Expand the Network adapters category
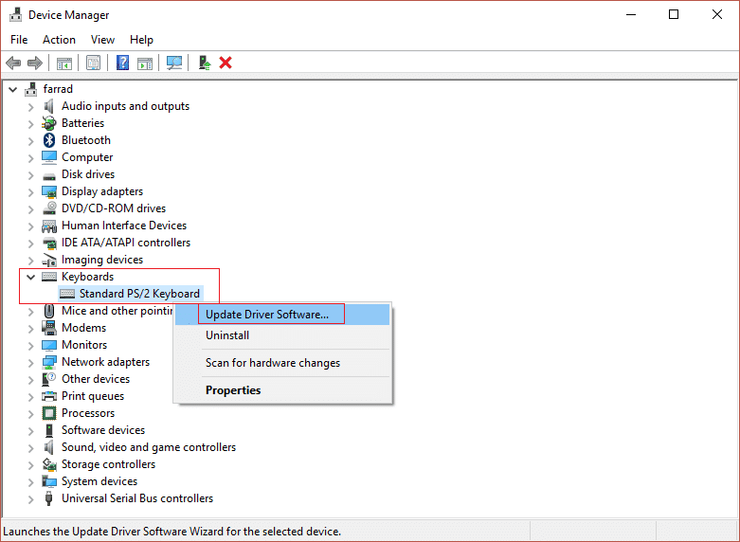This screenshot has height=542, width=740. coord(30,363)
